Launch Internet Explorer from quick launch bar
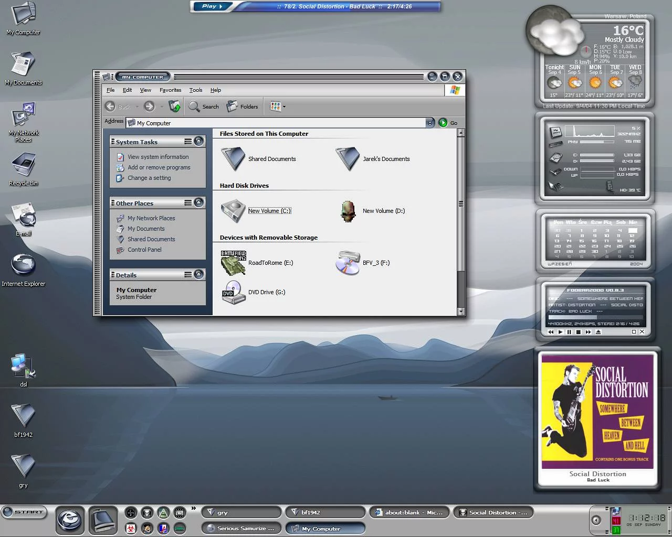 click(70, 520)
